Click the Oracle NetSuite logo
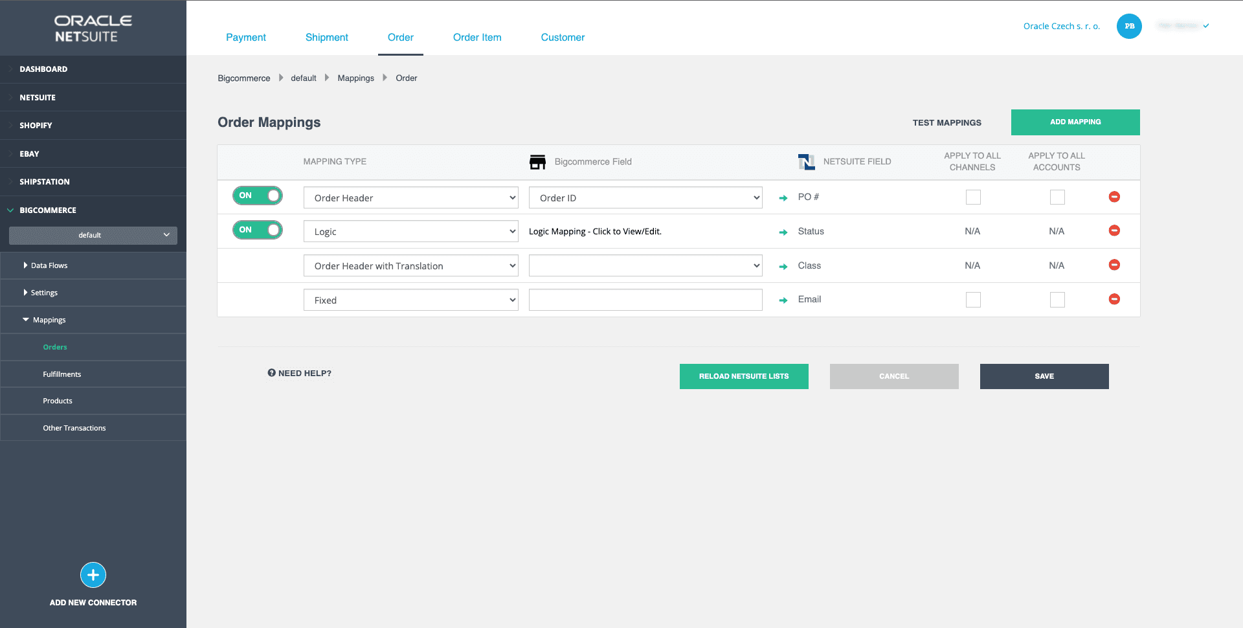 (x=93, y=28)
